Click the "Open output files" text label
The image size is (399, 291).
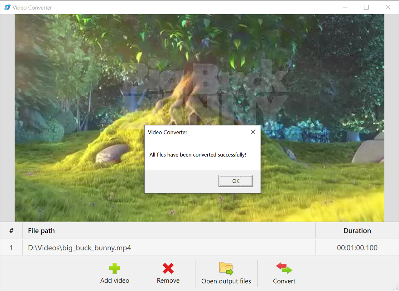226,281
